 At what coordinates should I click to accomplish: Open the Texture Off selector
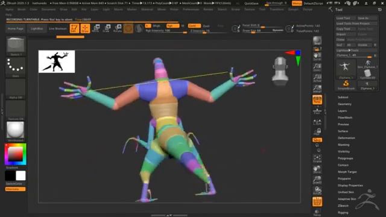coord(16,110)
